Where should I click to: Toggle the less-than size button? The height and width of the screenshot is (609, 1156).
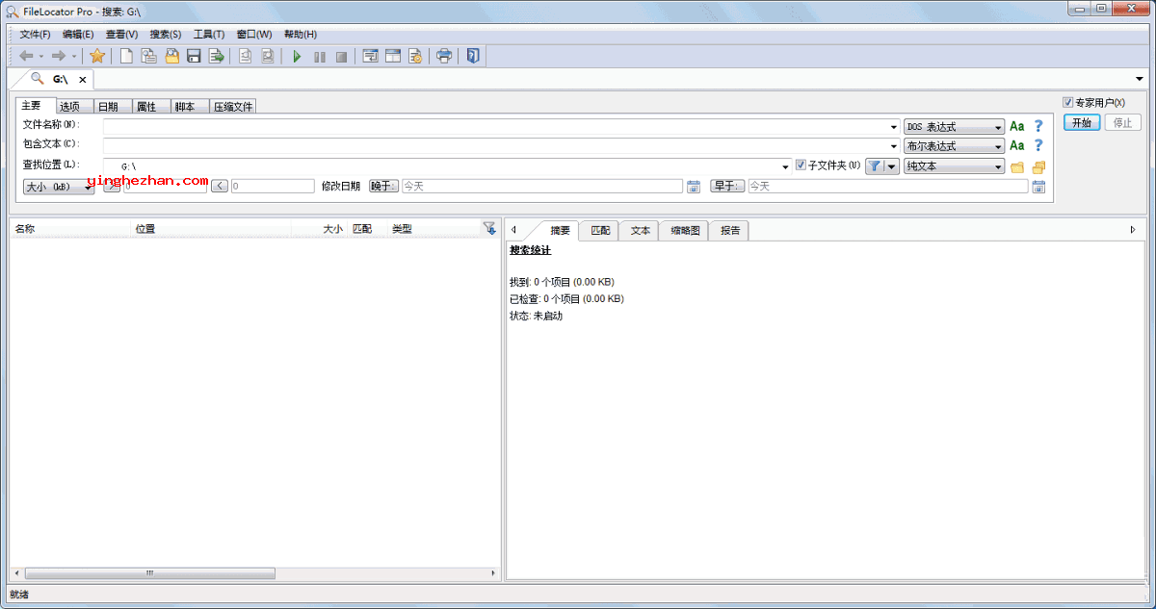point(220,186)
